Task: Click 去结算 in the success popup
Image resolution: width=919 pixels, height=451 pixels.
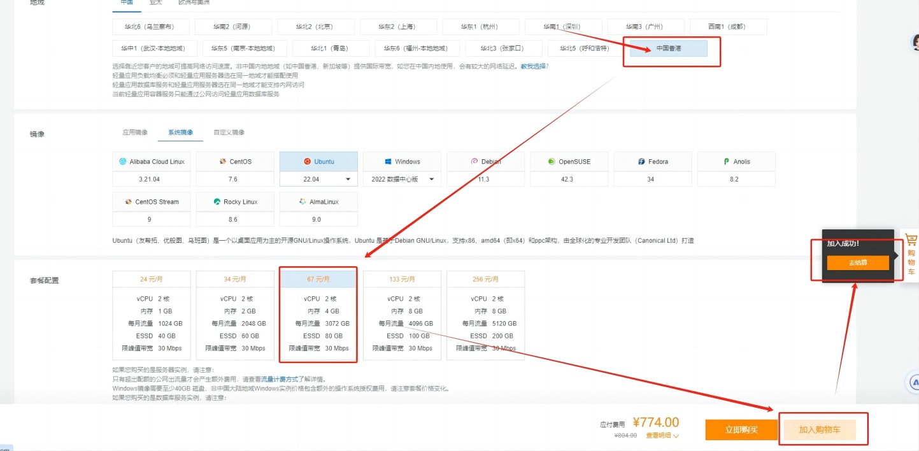Action: coord(858,262)
